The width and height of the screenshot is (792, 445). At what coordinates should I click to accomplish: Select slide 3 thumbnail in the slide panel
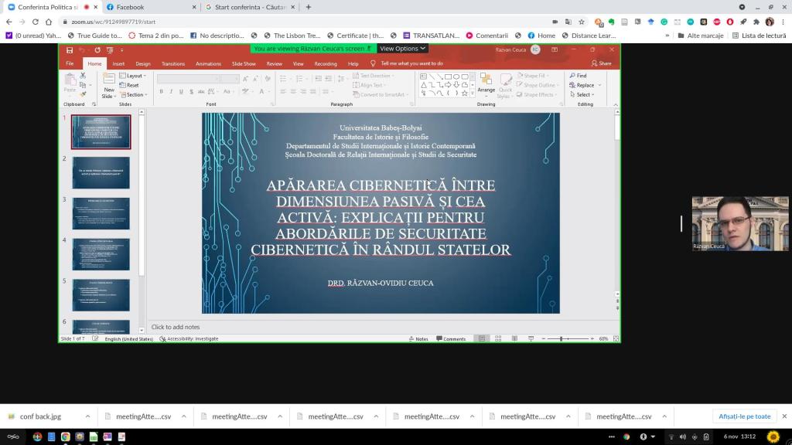[x=101, y=213]
